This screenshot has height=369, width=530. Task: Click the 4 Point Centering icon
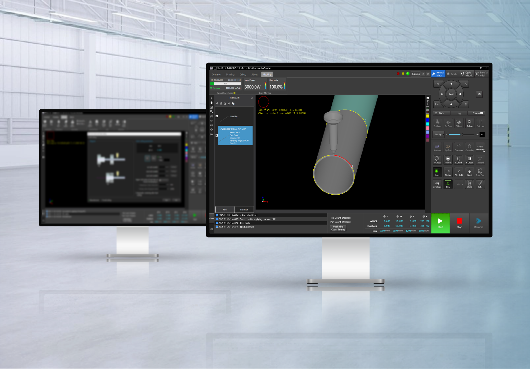tap(480, 147)
